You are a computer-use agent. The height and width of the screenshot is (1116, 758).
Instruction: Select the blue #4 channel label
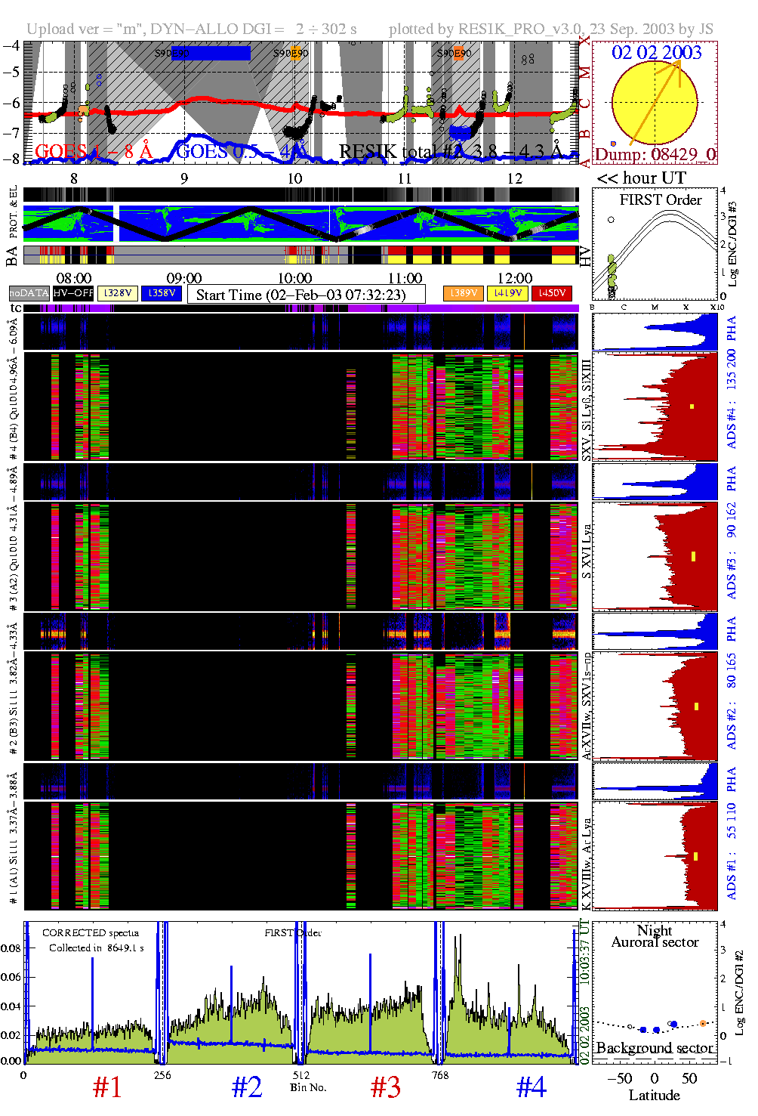[x=531, y=1087]
